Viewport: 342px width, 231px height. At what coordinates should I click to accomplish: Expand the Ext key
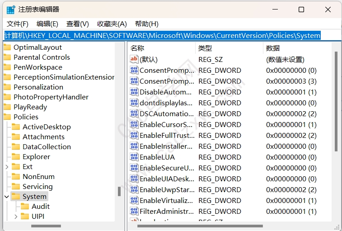pos(7,167)
